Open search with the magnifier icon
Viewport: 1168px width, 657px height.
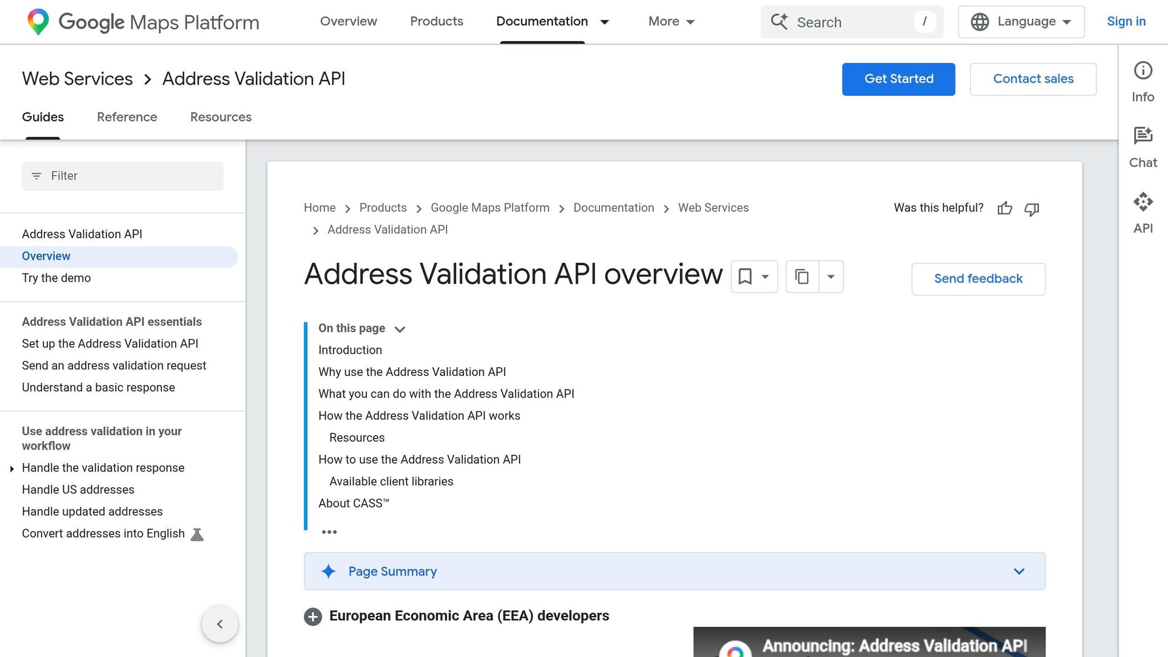[x=779, y=22]
